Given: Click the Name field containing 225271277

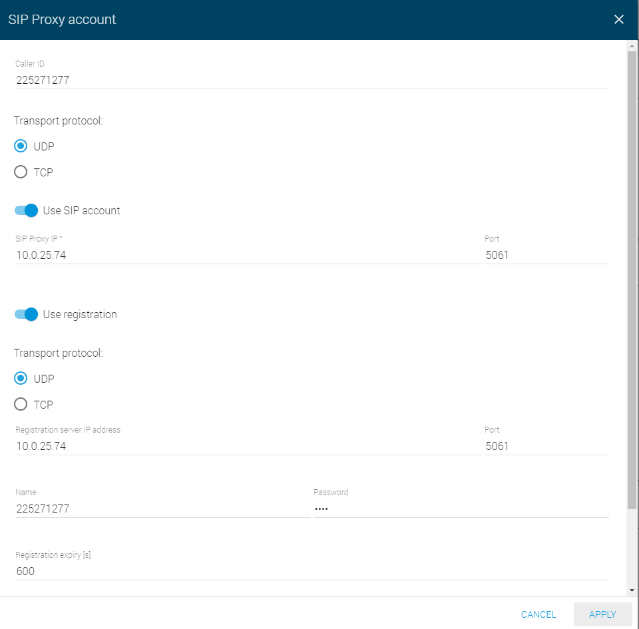Looking at the screenshot, I should pos(162,509).
